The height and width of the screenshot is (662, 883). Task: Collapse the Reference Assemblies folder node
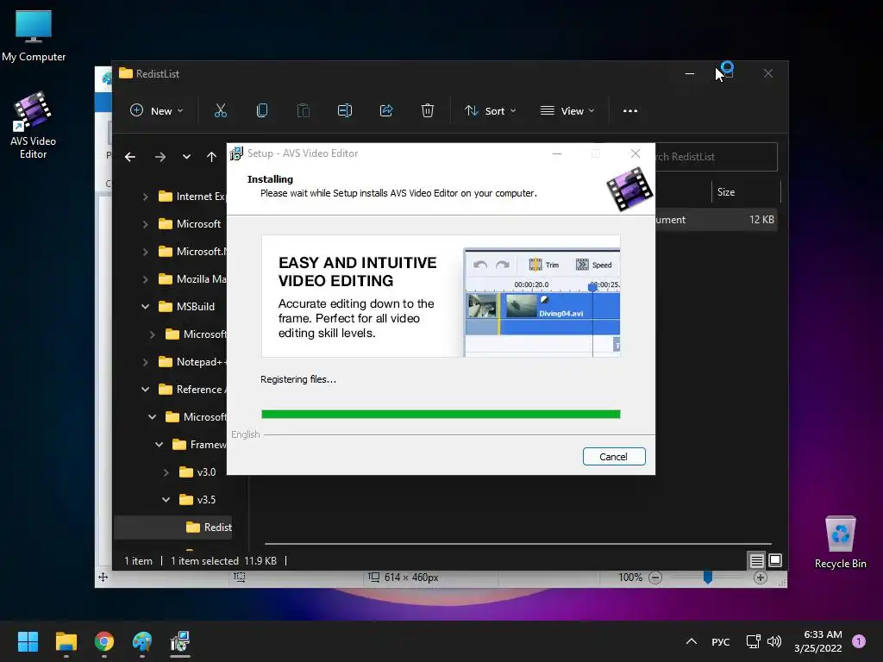pyautogui.click(x=145, y=390)
